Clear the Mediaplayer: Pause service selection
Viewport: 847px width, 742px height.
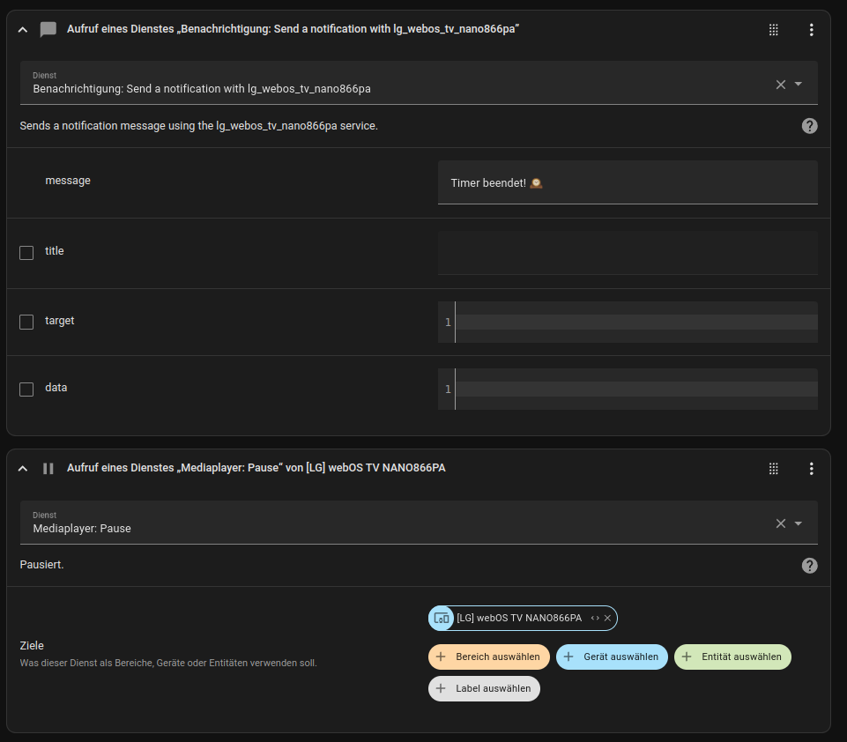pyautogui.click(x=780, y=523)
